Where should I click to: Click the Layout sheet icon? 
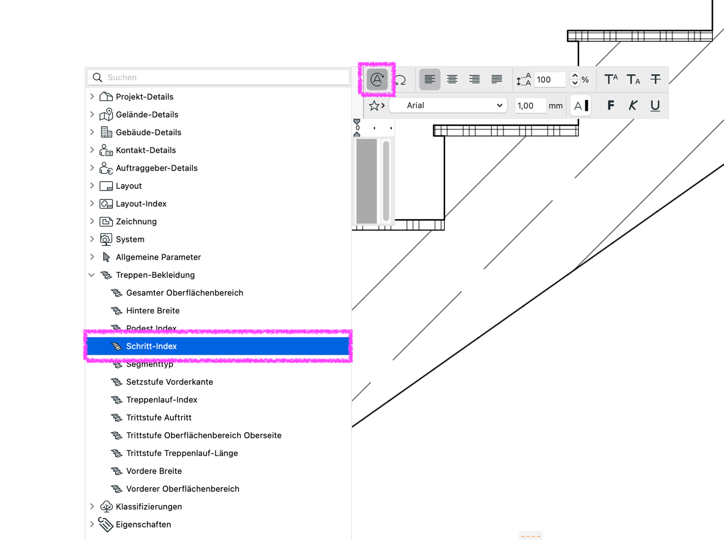[x=106, y=186]
